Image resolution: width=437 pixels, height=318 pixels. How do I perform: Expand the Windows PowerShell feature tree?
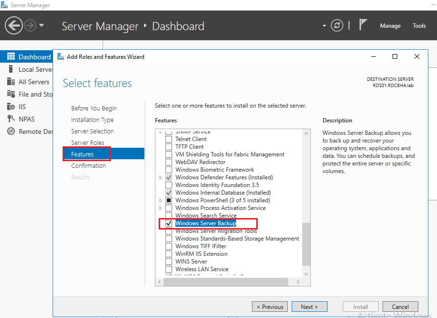(161, 200)
